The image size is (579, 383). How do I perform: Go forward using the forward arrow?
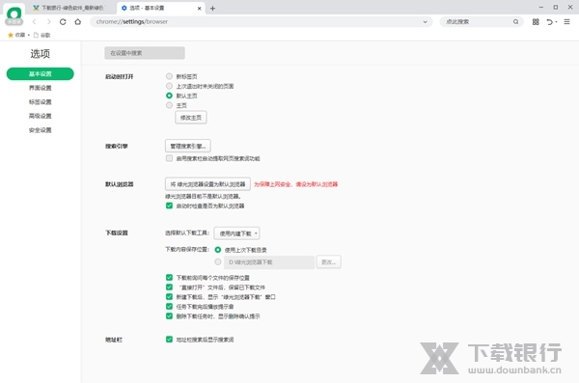pyautogui.click(x=48, y=22)
